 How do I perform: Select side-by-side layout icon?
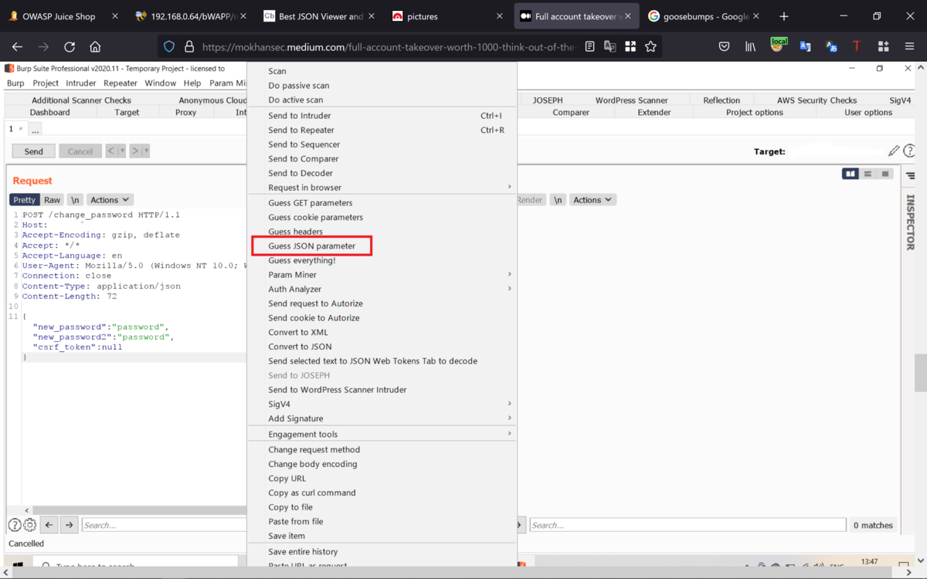point(851,174)
